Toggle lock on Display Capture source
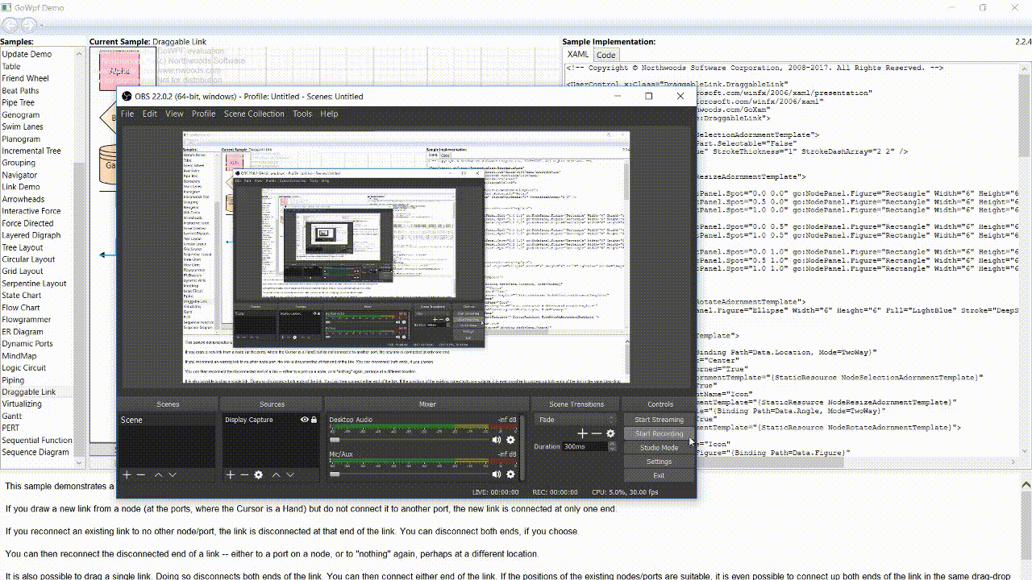Viewport: 1032px width, 580px height. pos(314,420)
